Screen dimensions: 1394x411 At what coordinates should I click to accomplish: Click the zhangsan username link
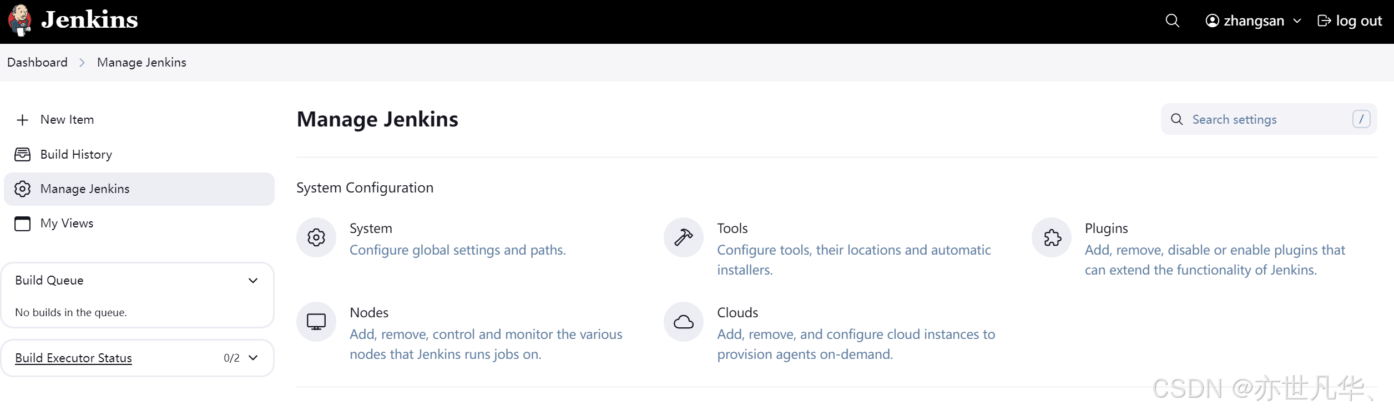point(1254,21)
